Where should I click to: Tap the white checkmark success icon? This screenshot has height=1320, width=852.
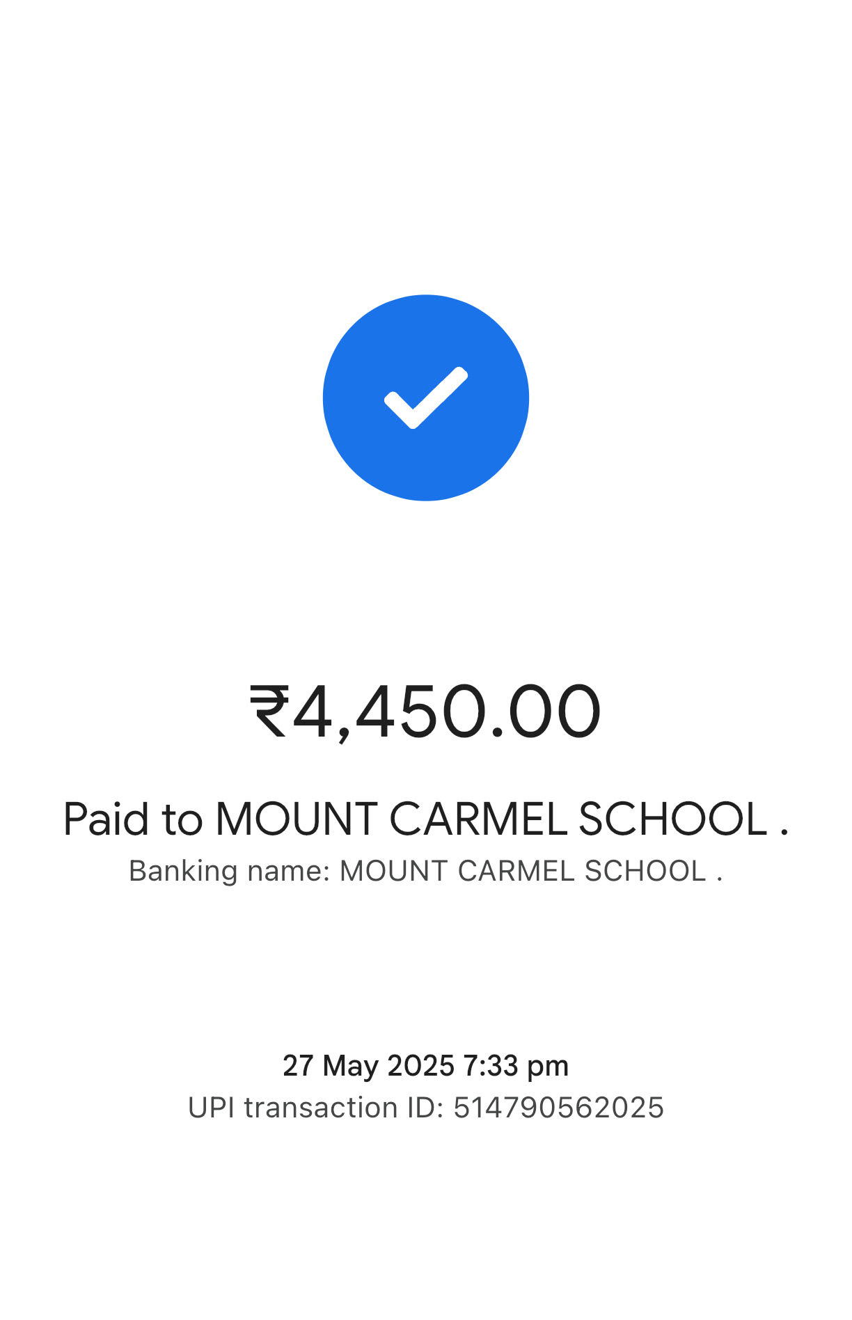tap(426, 398)
